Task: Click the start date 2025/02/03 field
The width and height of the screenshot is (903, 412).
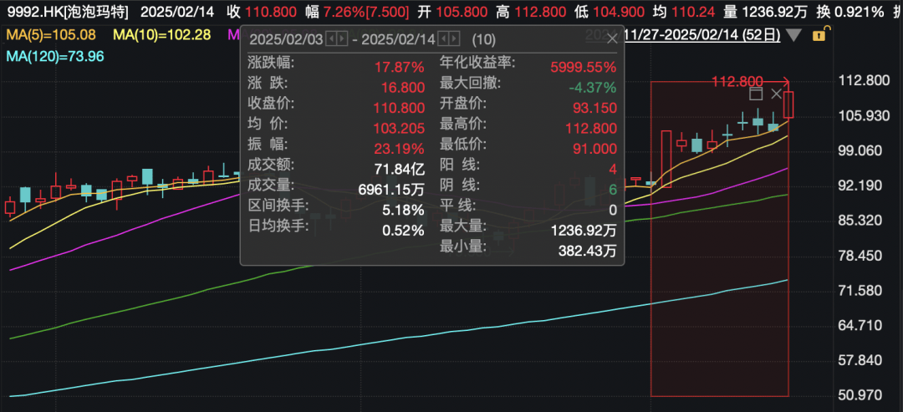Action: click(x=285, y=39)
